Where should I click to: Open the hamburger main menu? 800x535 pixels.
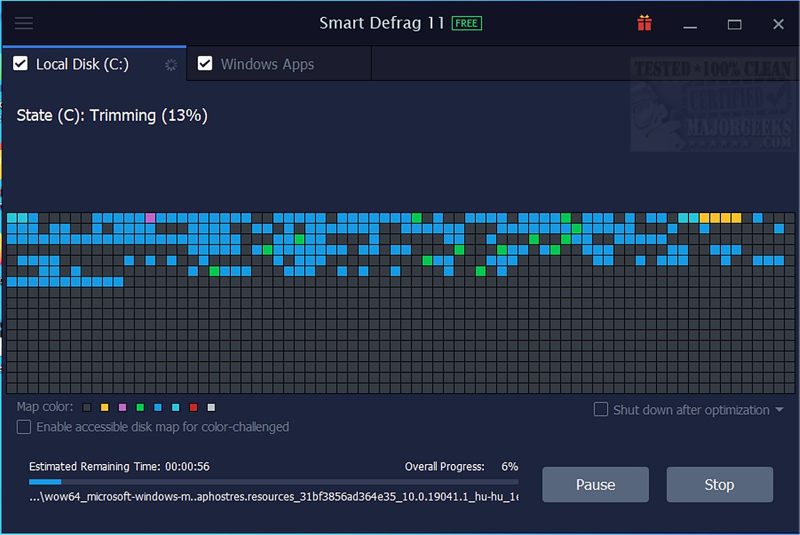click(24, 23)
